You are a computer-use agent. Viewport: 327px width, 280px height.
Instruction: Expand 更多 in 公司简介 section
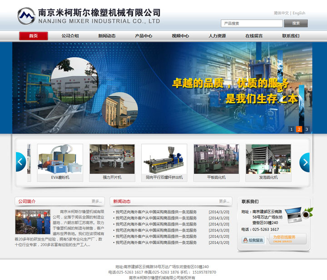[x=96, y=201]
